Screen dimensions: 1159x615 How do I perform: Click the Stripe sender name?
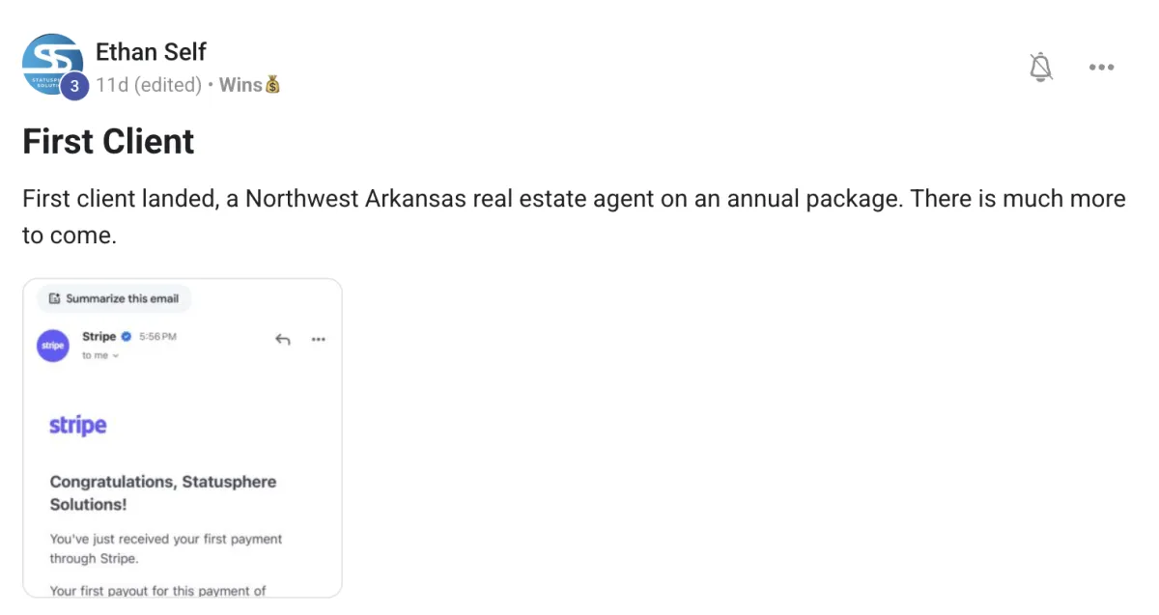point(99,336)
